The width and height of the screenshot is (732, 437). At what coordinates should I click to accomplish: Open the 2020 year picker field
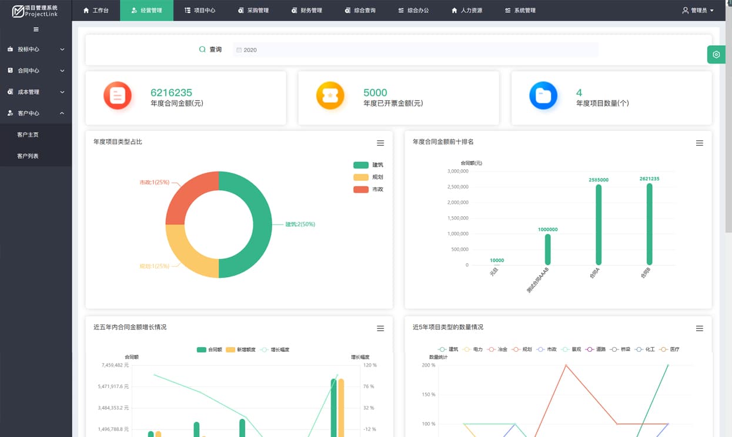[x=416, y=50]
